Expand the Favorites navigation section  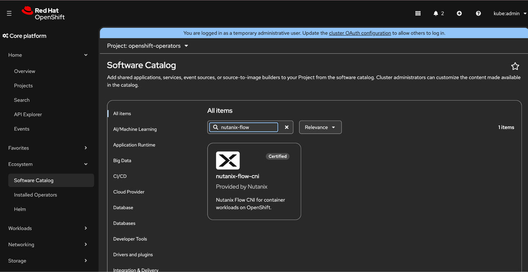click(49, 148)
